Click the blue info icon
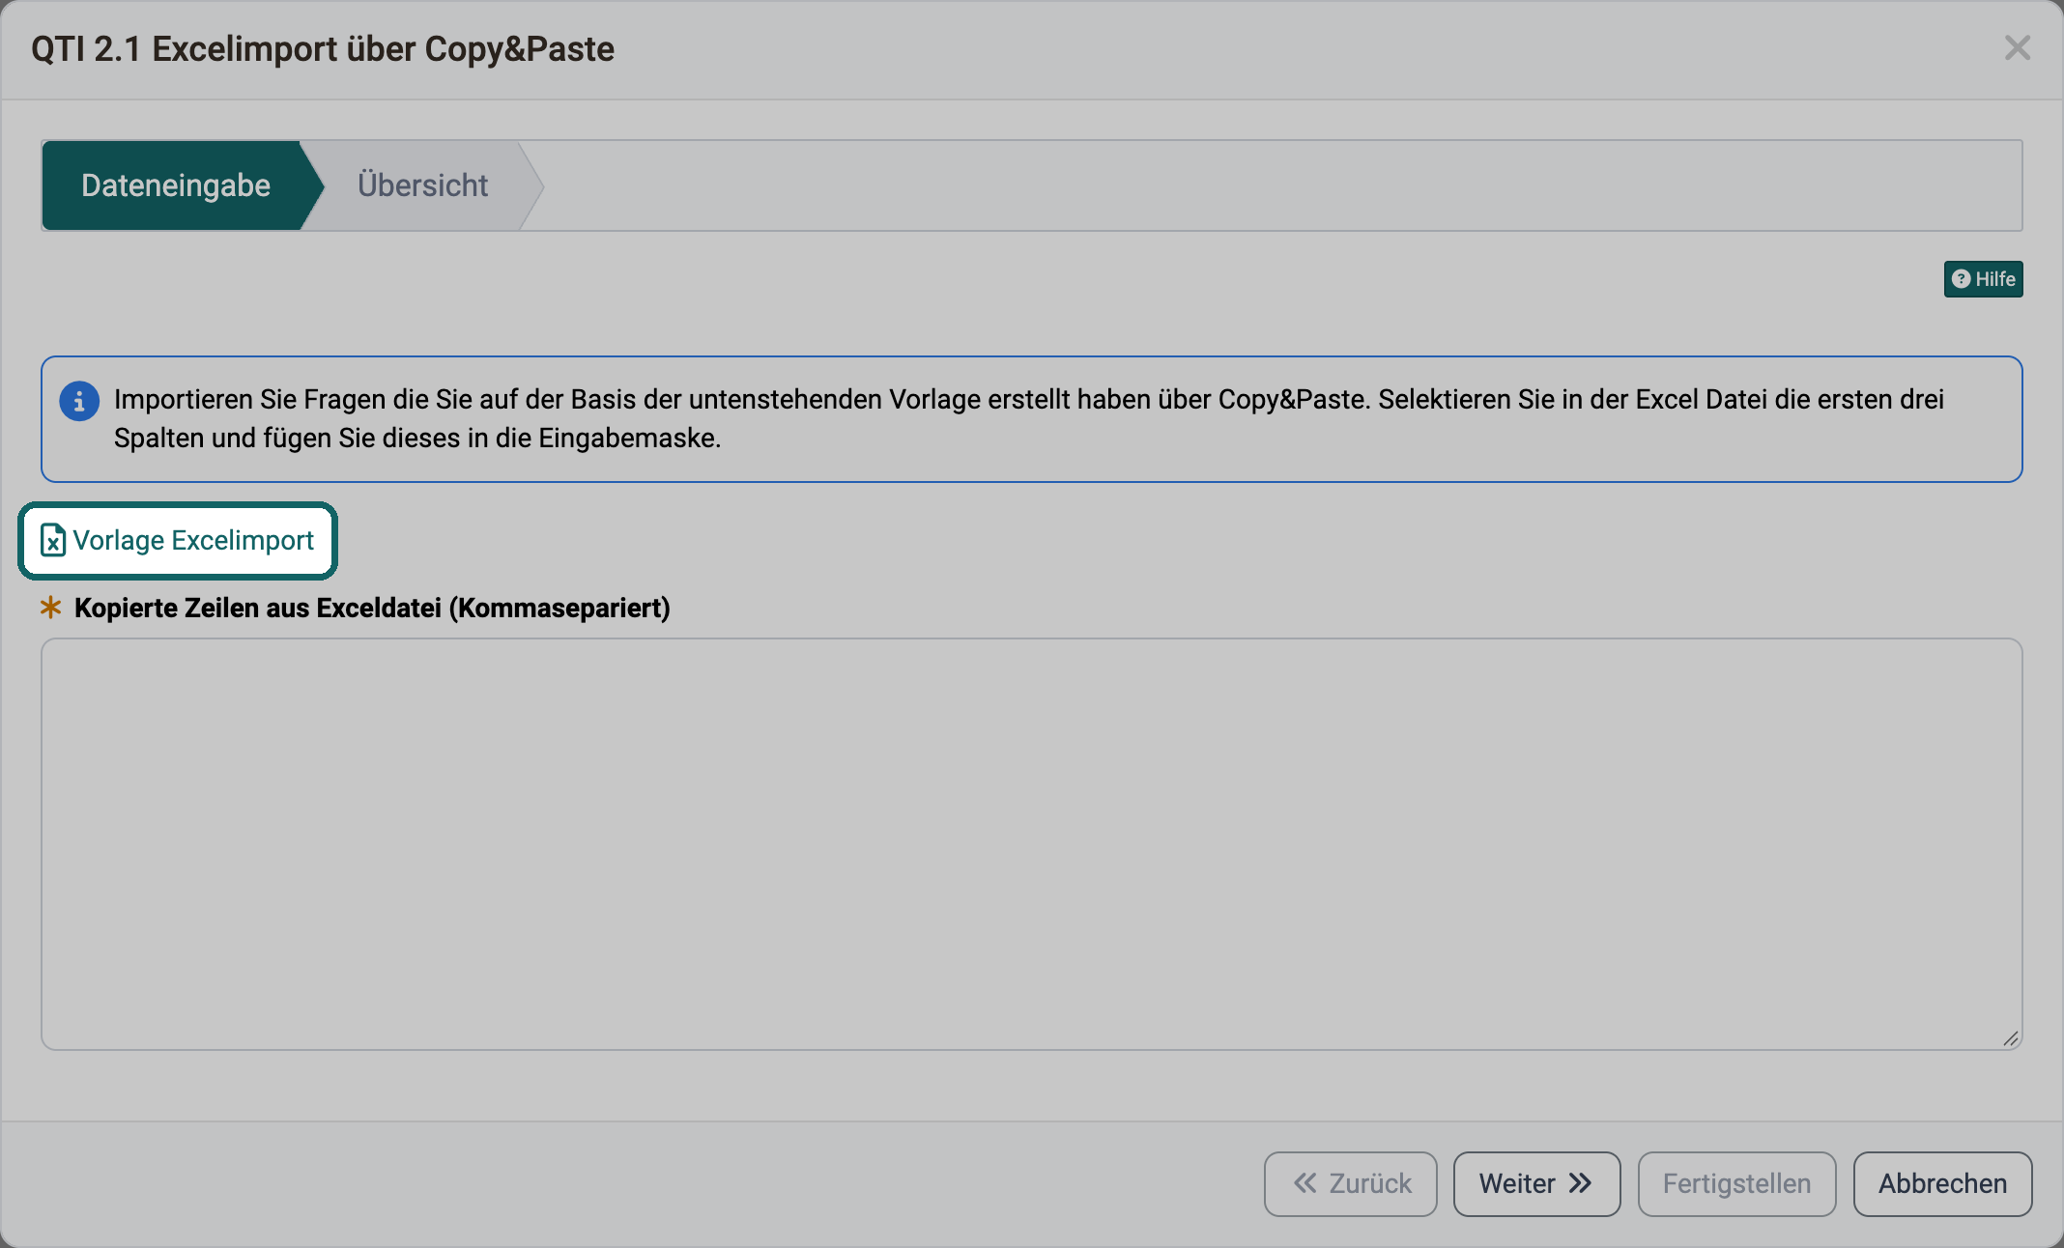 click(79, 401)
